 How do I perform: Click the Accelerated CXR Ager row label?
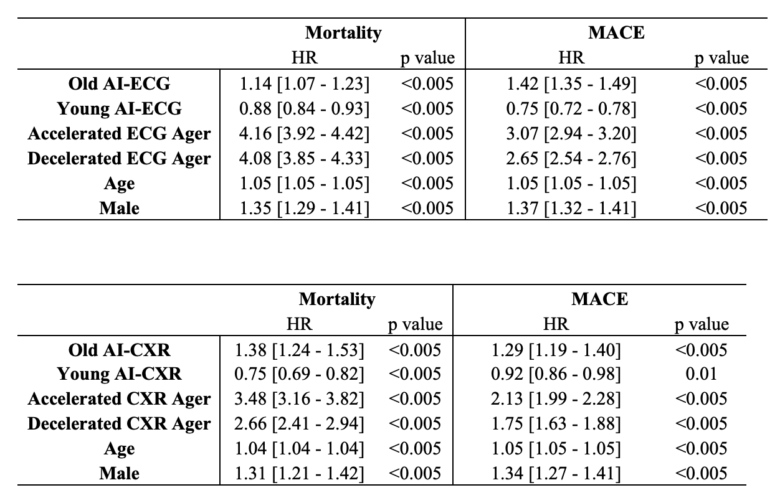(x=119, y=399)
